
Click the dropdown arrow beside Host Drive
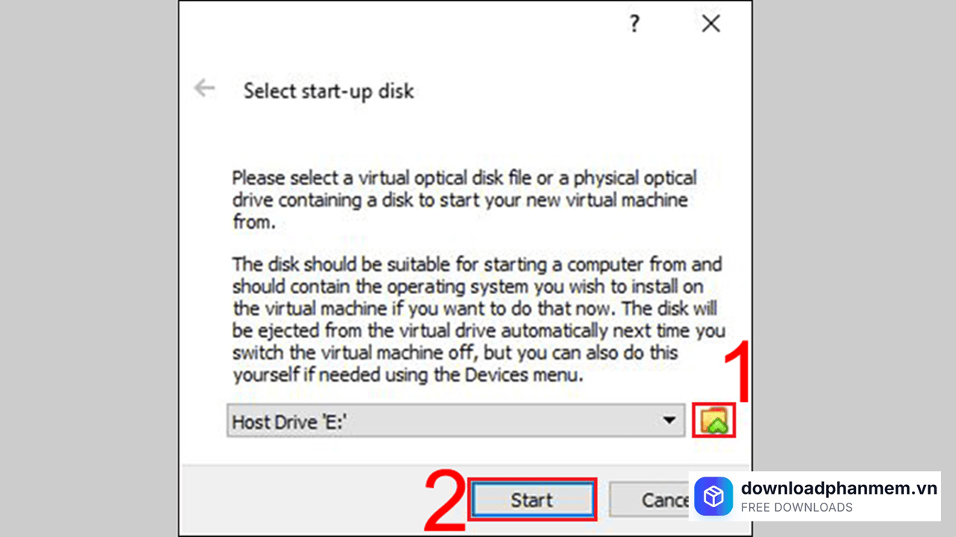[670, 421]
